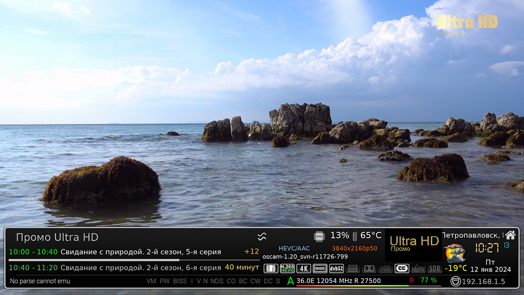The width and height of the screenshot is (524, 295).
Task: Click the temperature sensor icon beside 65°C
Action: pyautogui.click(x=355, y=236)
